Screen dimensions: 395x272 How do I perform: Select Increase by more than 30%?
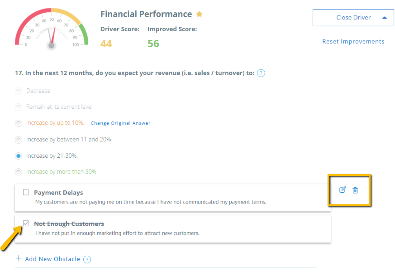pos(19,172)
